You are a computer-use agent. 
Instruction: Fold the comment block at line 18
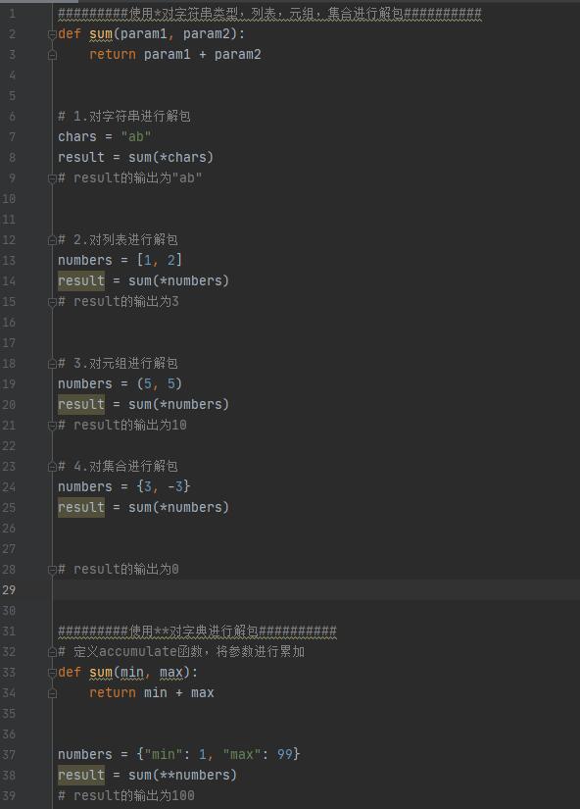52,364
